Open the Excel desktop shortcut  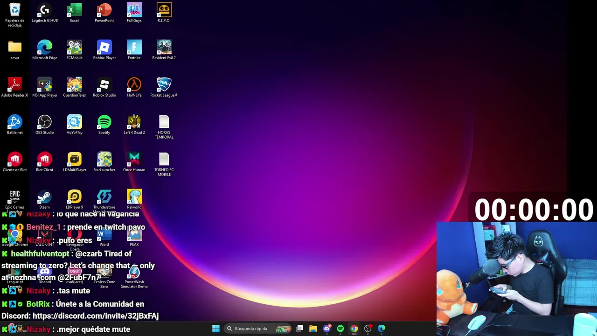[75, 13]
